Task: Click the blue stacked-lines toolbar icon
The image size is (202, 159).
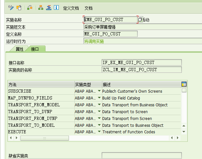Action: [48, 7]
